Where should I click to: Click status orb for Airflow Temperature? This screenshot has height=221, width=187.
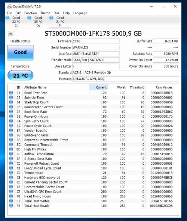tap(11, 154)
